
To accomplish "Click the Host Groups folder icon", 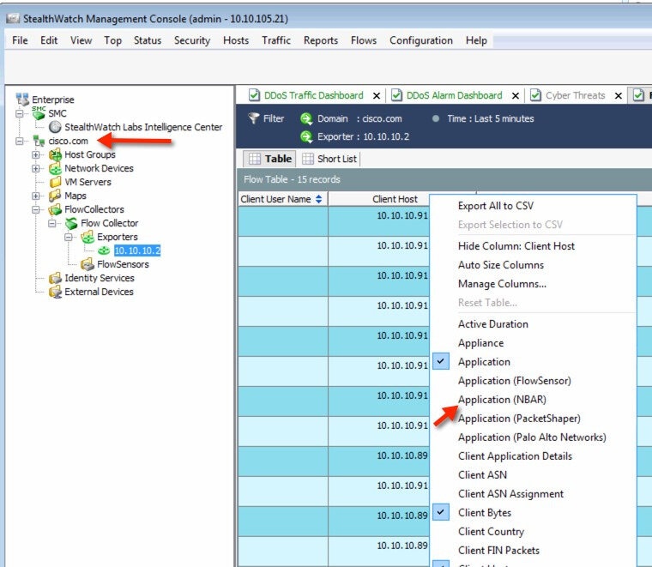I will tap(55, 154).
